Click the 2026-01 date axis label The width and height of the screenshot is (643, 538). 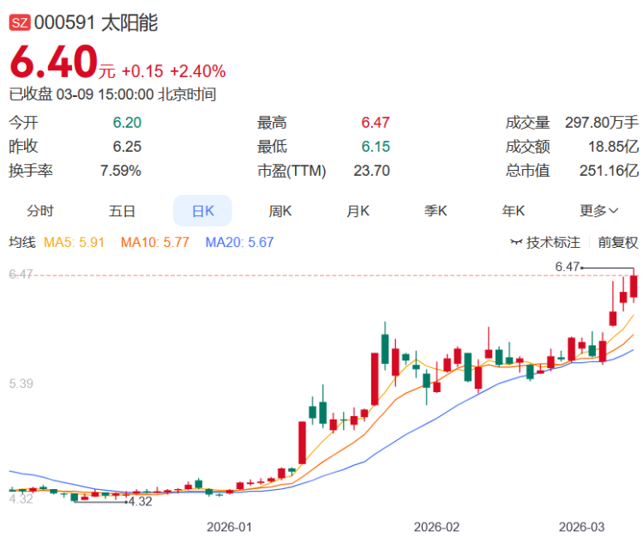pyautogui.click(x=229, y=527)
